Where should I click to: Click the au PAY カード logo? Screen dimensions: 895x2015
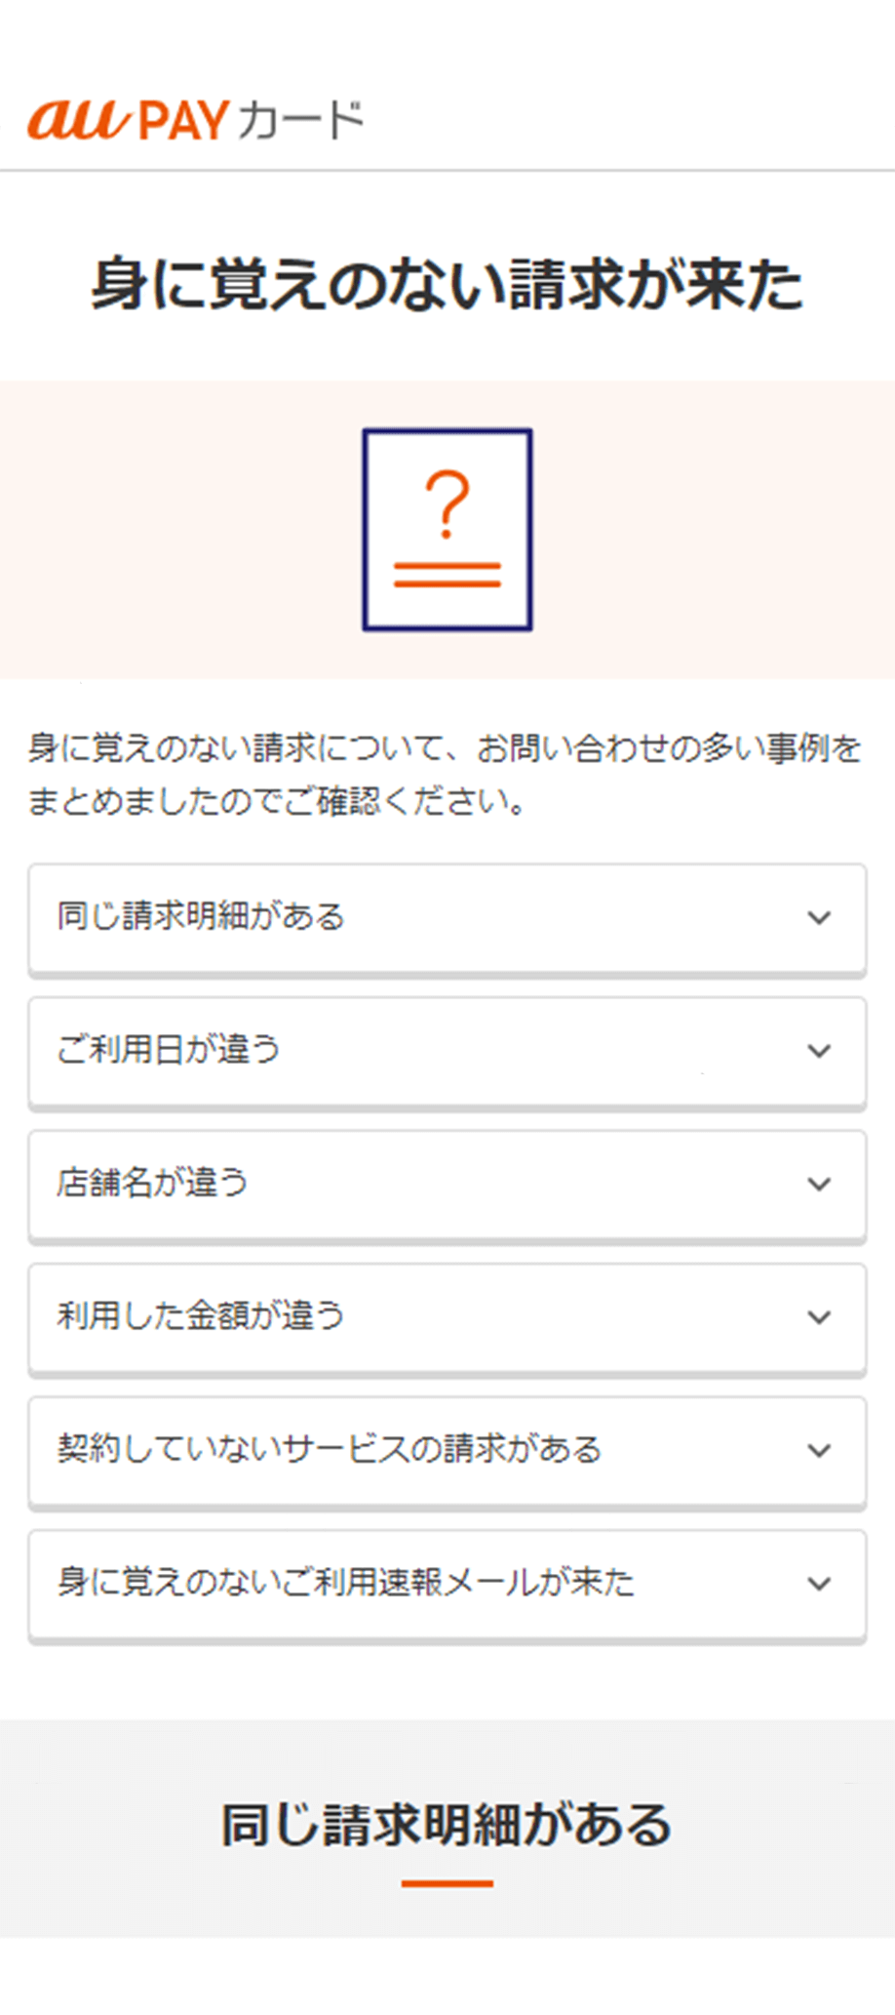pyautogui.click(x=195, y=120)
